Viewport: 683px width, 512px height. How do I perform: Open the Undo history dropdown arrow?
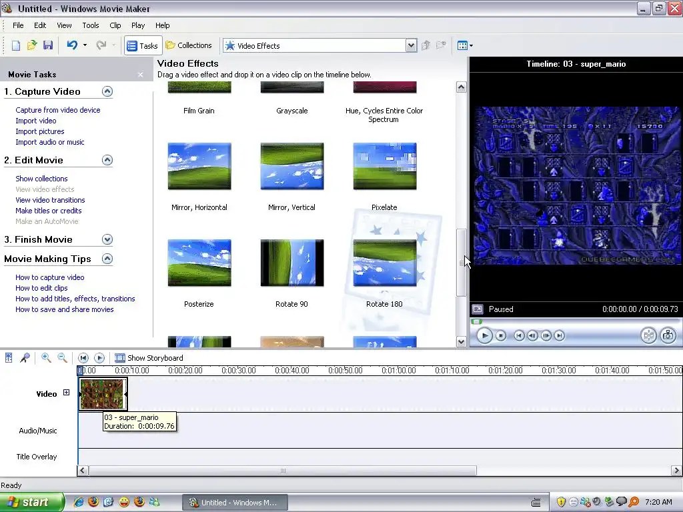coord(85,45)
